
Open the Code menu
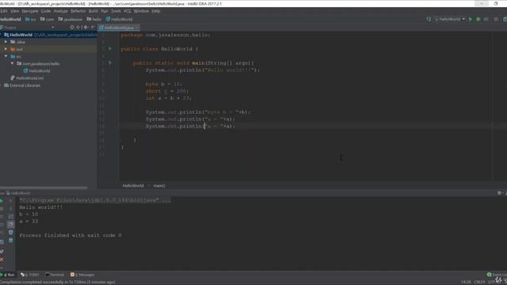coord(46,11)
